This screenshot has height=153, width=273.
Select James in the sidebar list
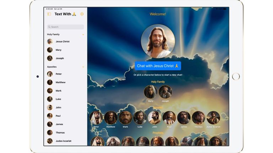click(x=65, y=124)
